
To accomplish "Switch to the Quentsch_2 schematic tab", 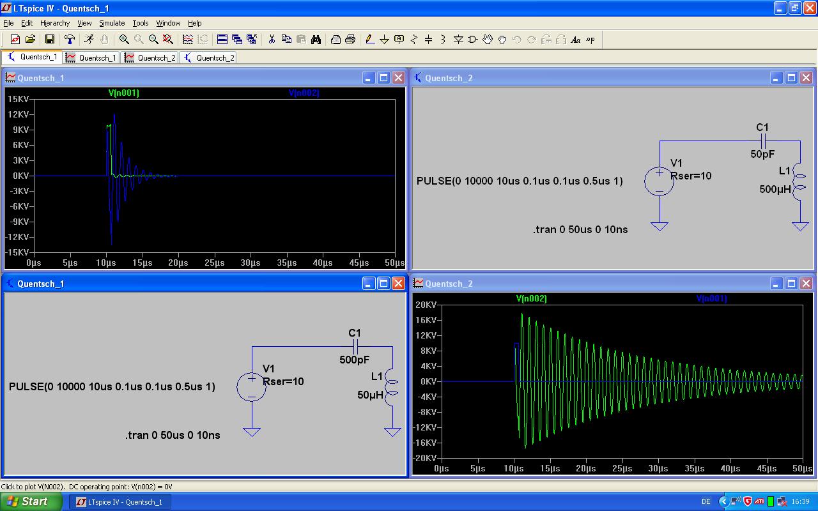I will coord(208,57).
